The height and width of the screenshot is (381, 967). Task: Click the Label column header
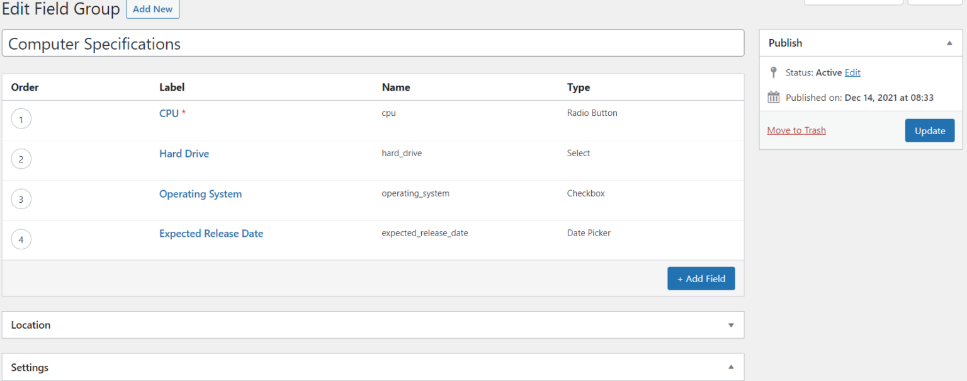coord(172,88)
